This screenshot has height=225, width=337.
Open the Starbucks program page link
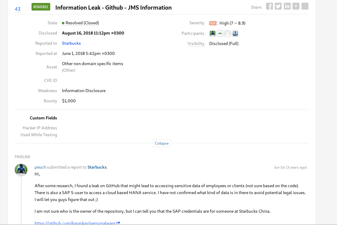[x=71, y=43]
